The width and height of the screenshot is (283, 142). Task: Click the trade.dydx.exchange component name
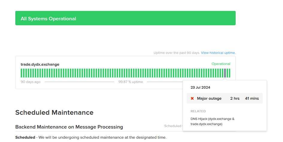pos(40,64)
